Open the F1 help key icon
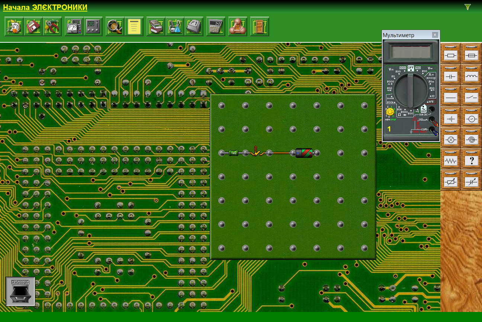The image size is (482, 322). (x=194, y=26)
